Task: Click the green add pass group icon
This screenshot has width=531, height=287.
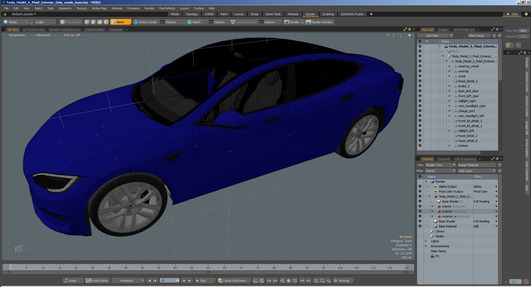Action: pos(508,45)
